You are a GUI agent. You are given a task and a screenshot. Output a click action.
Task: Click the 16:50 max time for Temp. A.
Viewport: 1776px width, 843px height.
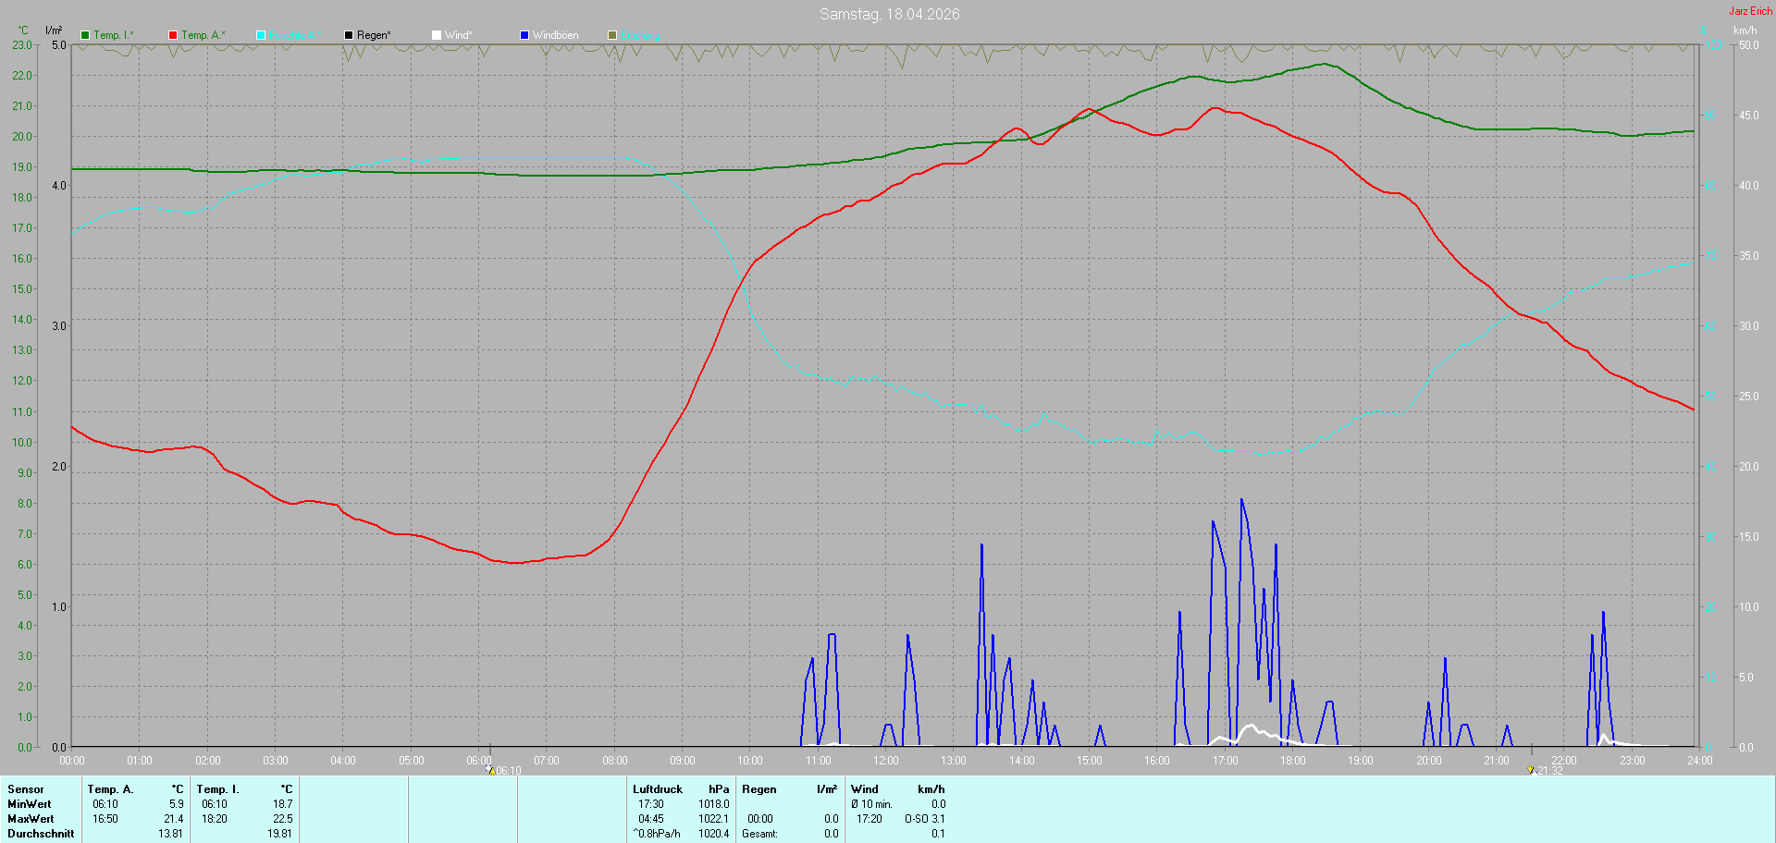pyautogui.click(x=105, y=819)
